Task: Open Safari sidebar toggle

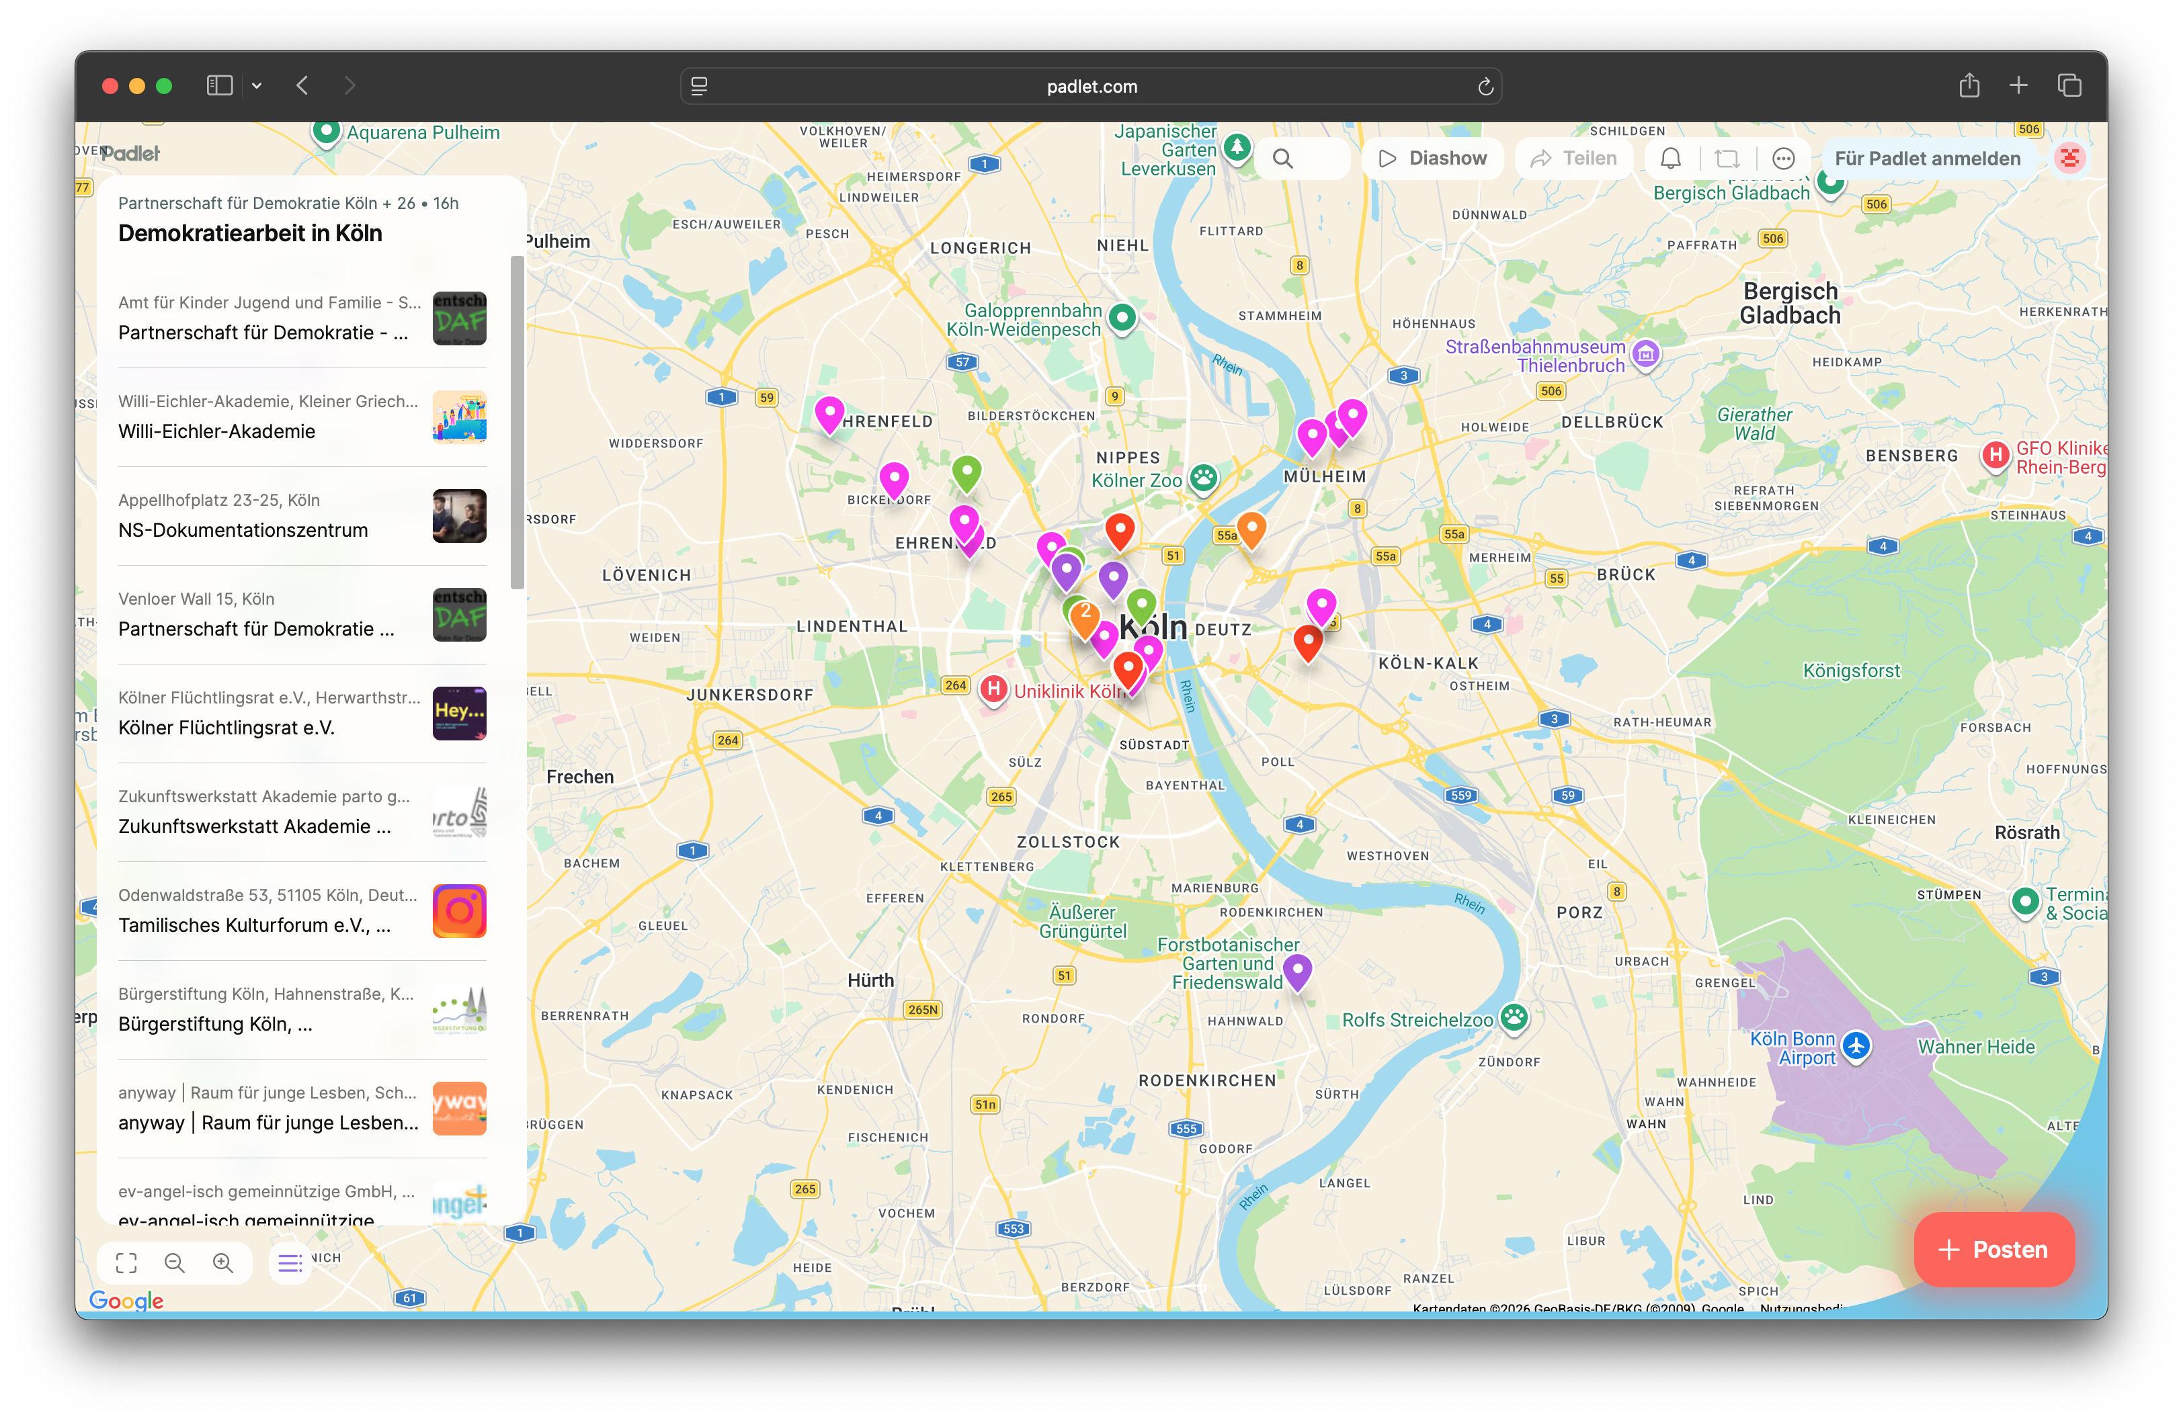Action: 219,85
